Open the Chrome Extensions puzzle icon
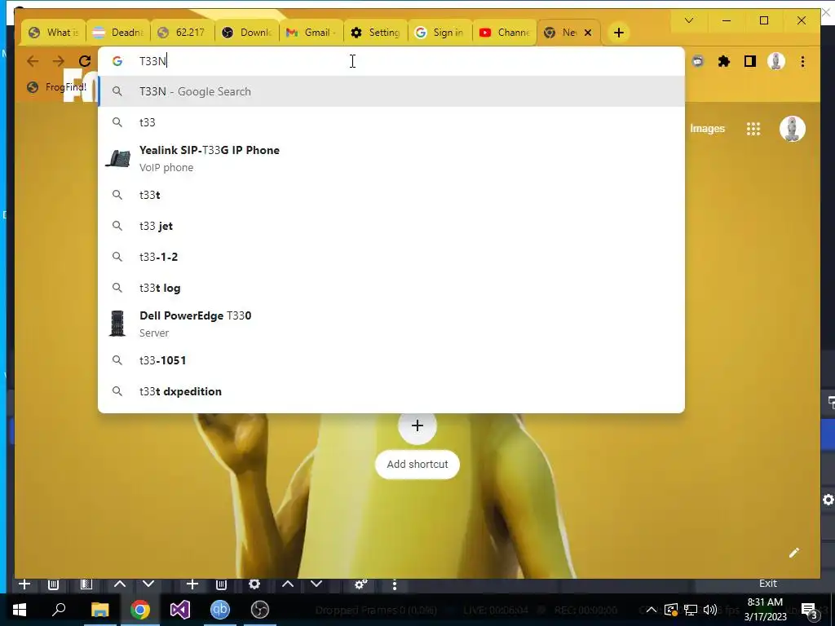 click(724, 62)
